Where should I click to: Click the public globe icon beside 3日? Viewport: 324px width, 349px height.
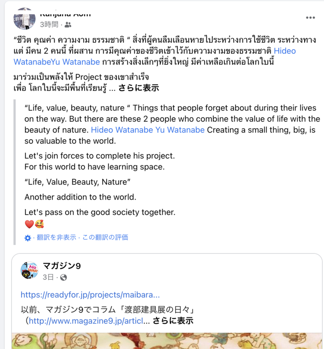[64, 277]
